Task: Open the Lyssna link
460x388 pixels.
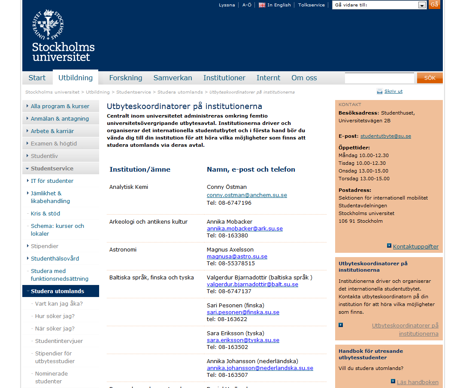Action: click(x=227, y=5)
